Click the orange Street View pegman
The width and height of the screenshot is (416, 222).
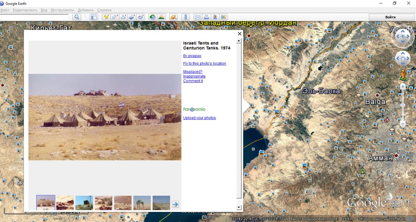tap(402, 74)
